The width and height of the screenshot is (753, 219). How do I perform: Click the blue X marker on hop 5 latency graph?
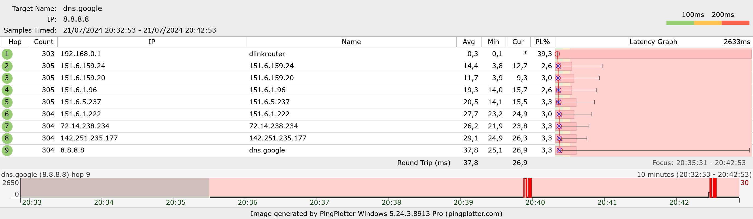point(559,102)
